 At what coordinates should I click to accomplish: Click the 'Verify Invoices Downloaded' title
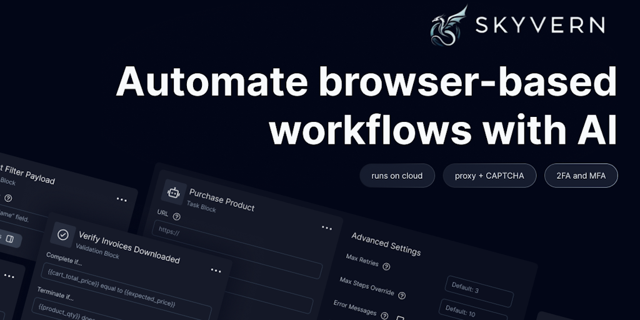pyautogui.click(x=129, y=247)
